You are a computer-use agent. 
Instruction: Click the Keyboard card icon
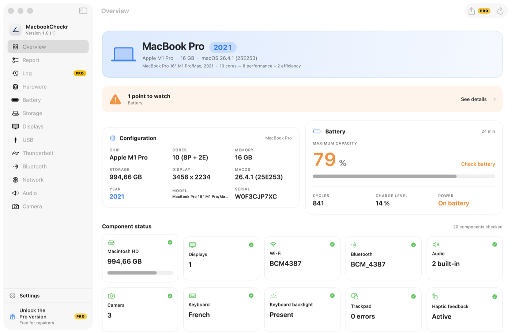[192, 295]
